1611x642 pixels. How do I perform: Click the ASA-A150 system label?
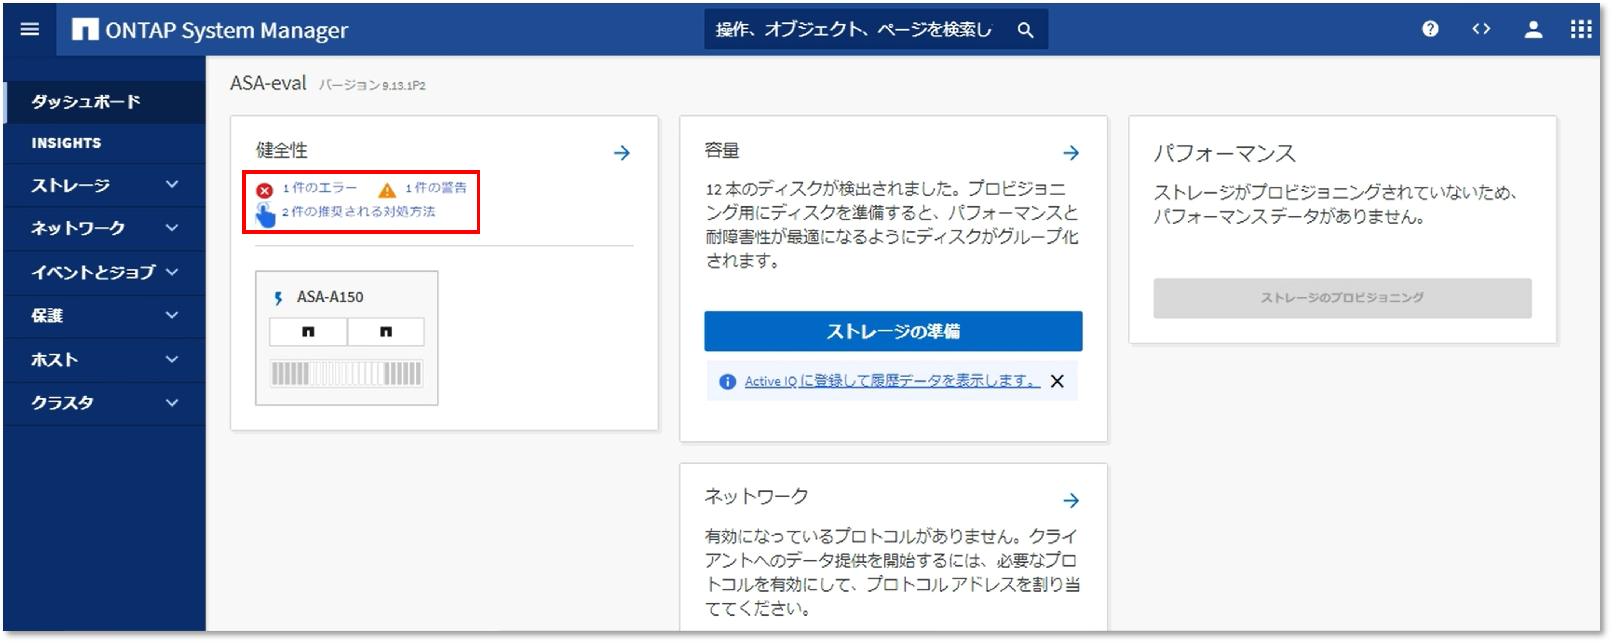[330, 298]
